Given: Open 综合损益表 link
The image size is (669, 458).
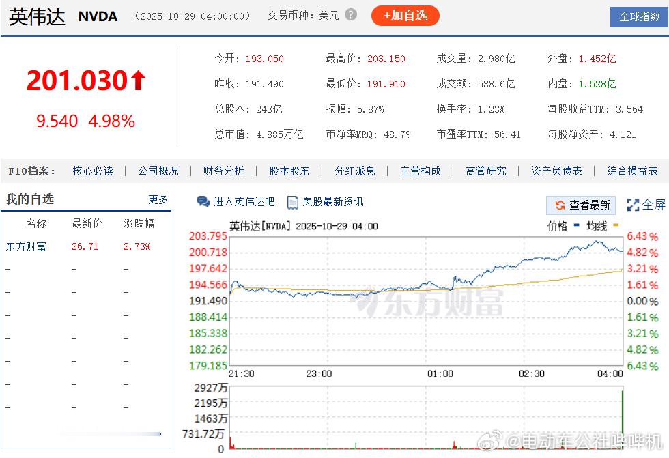Looking at the screenshot, I should click(632, 171).
